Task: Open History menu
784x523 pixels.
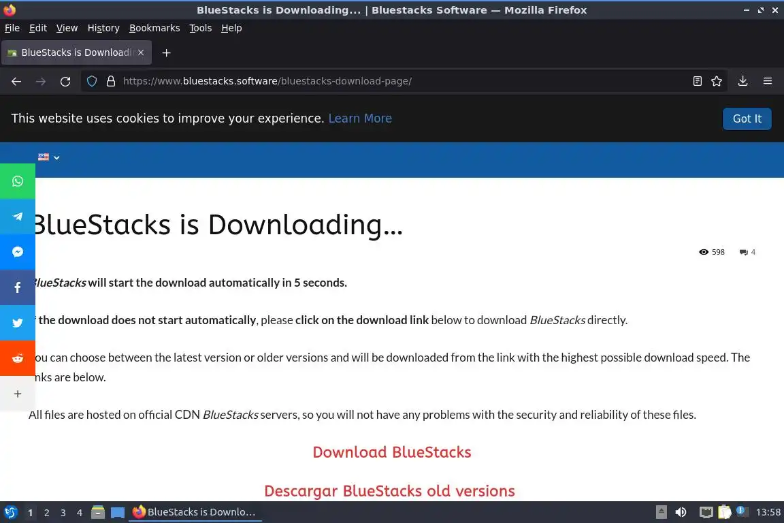Action: [103, 28]
